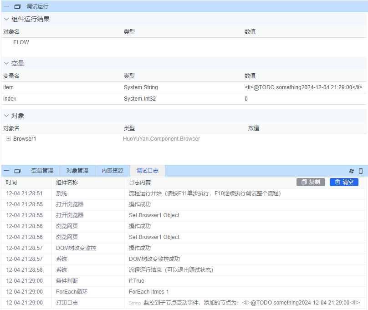Click the minimize icon on 调试运行 panel
Viewport: 368px width, 310px height.
click(x=6, y=6)
